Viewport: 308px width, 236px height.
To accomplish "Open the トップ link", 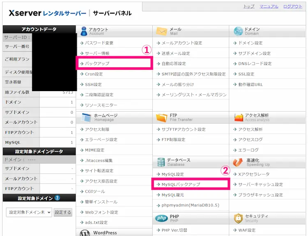I will pos(249,7).
